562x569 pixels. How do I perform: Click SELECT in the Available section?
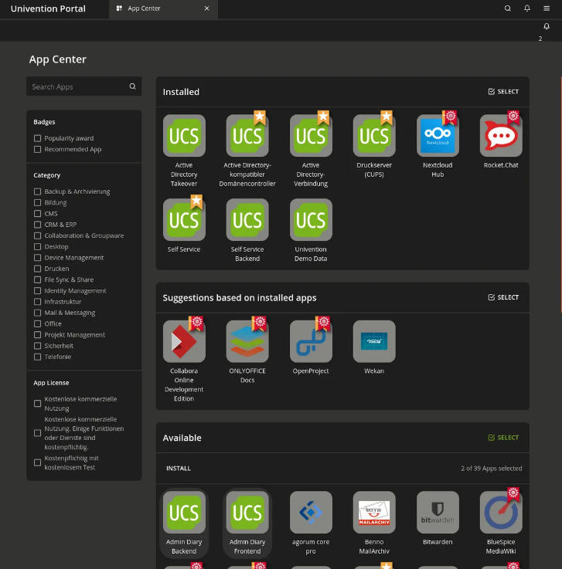(503, 438)
